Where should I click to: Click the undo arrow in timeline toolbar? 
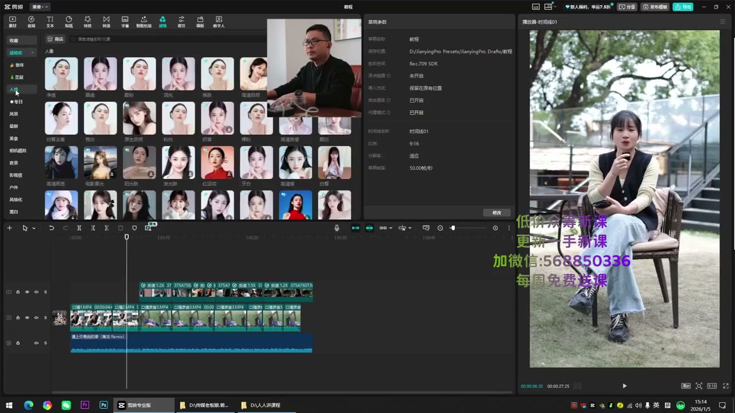click(51, 228)
